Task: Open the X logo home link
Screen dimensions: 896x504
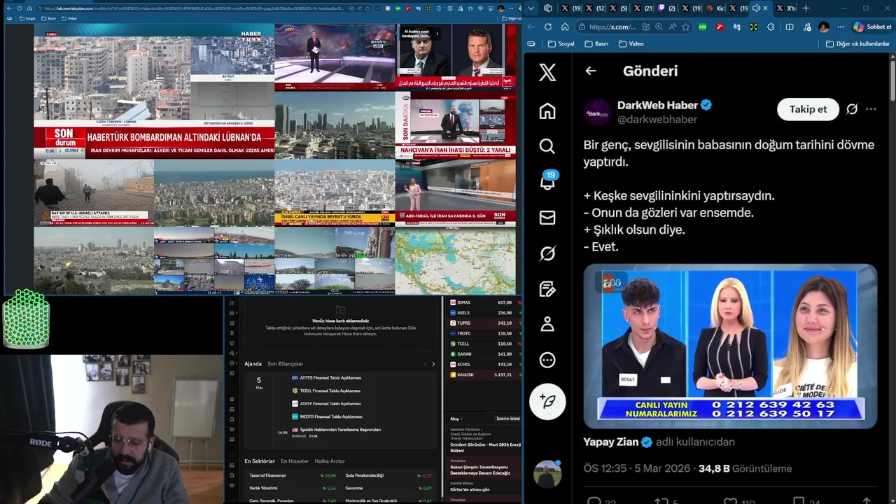Action: [547, 72]
